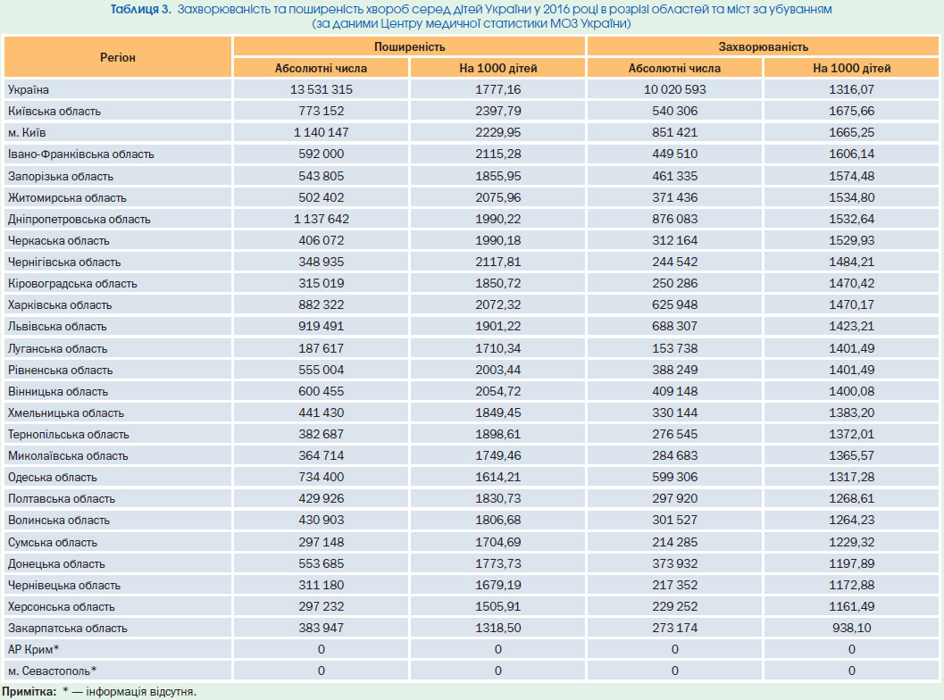Click the value 1777,16 in Україна row
Image resolution: width=944 pixels, height=700 pixels.
(x=497, y=89)
